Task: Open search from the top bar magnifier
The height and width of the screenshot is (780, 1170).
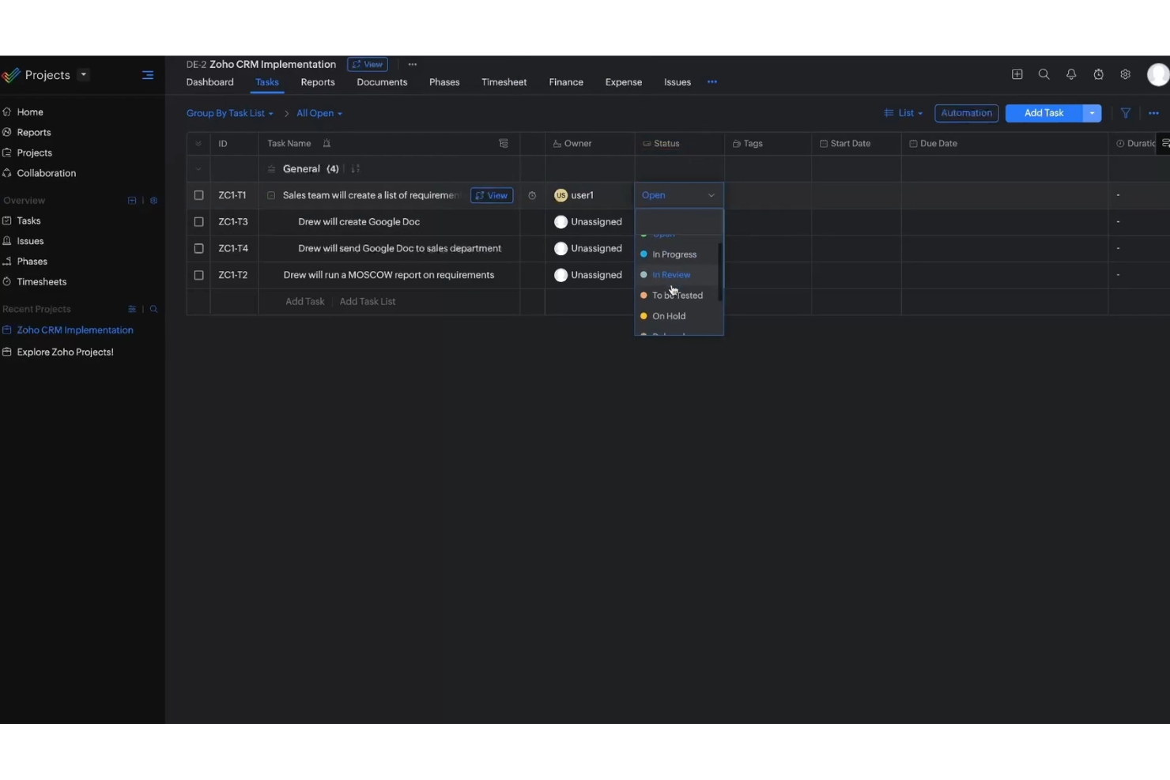Action: click(1044, 74)
